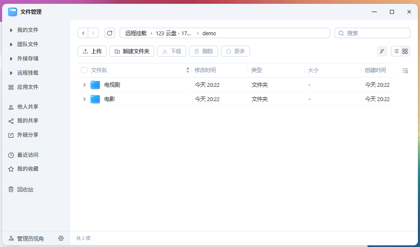The image size is (420, 247).
Task: Open the 回收站 recycle bin
Action: click(25, 190)
